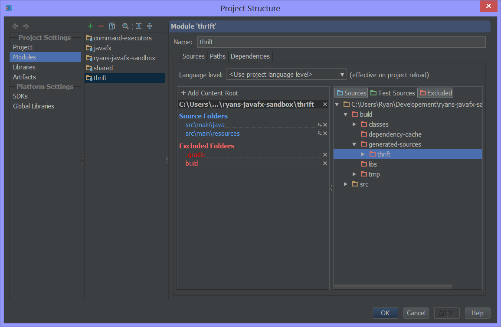Edit properties of src\main\java folder
Viewport: 501px width, 327px height.
[x=320, y=124]
